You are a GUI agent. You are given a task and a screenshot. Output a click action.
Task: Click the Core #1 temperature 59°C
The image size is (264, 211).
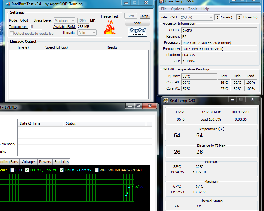(x=199, y=89)
